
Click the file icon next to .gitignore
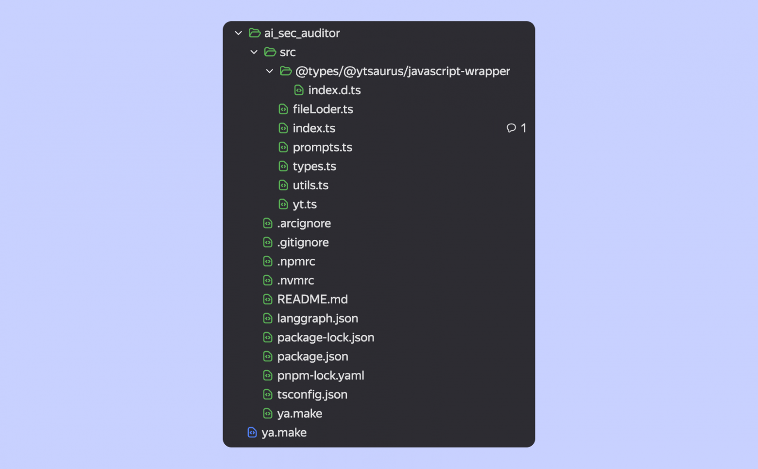[x=268, y=242]
